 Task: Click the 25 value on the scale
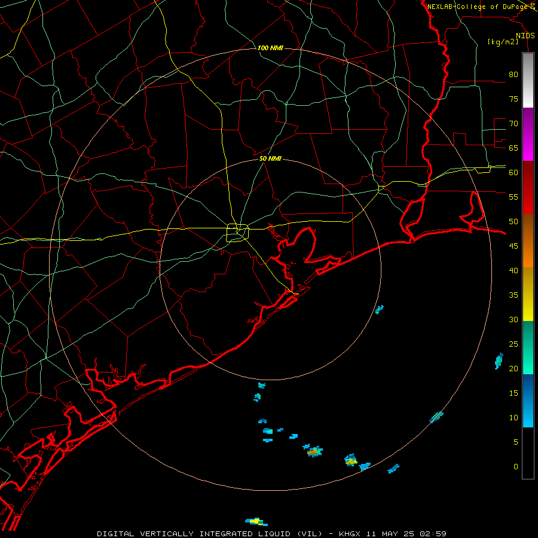pyautogui.click(x=513, y=344)
